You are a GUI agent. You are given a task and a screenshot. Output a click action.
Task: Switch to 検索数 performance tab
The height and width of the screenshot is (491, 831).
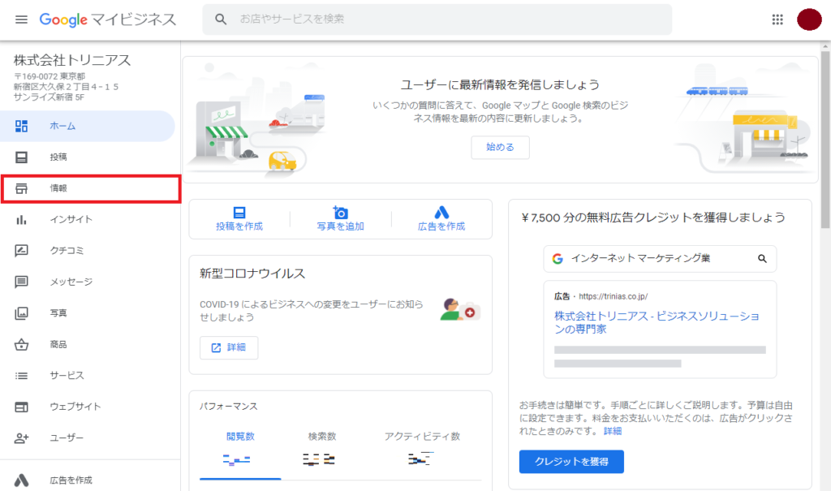tap(322, 449)
